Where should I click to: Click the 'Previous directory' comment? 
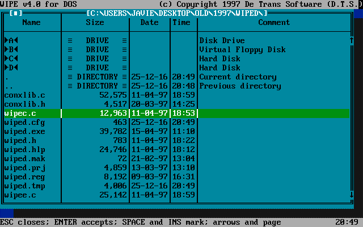click(240, 86)
